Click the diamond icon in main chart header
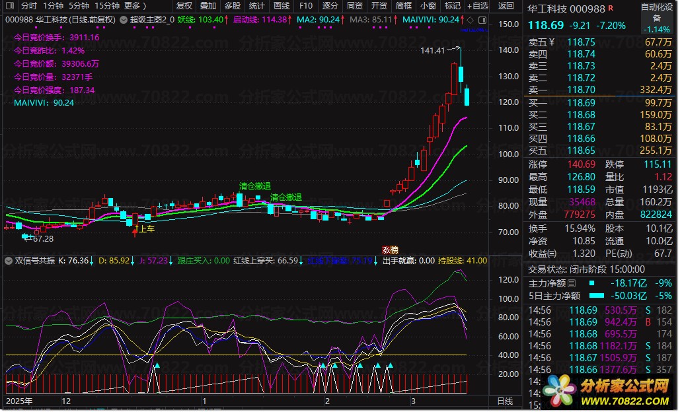The image size is (680, 412). pos(470,20)
